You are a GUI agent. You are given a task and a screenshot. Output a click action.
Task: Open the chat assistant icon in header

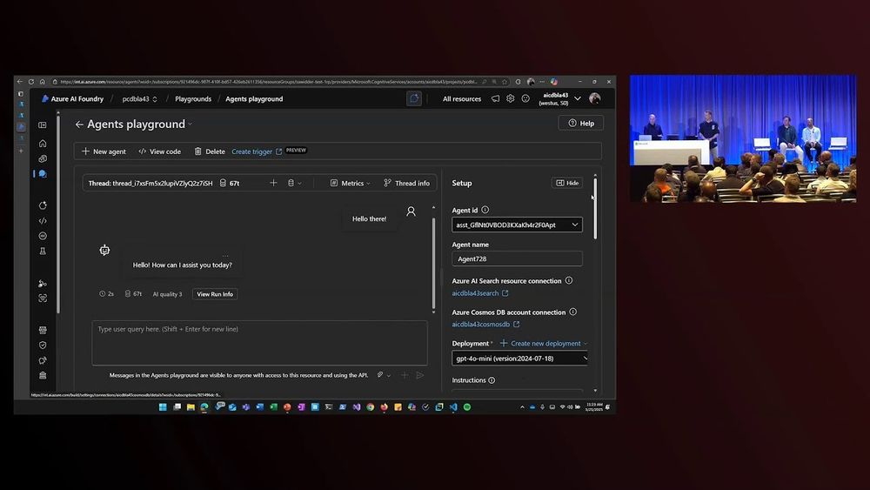pyautogui.click(x=414, y=98)
